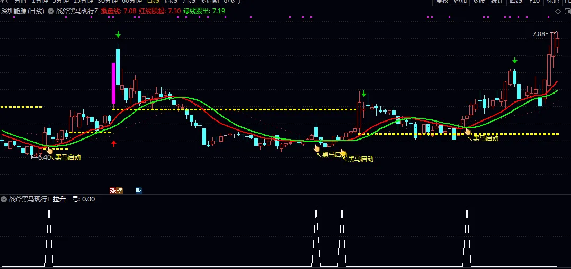This screenshot has width=571, height=269.
Task: Click the 深圳能源(日线) stock title
Action: [x=23, y=11]
